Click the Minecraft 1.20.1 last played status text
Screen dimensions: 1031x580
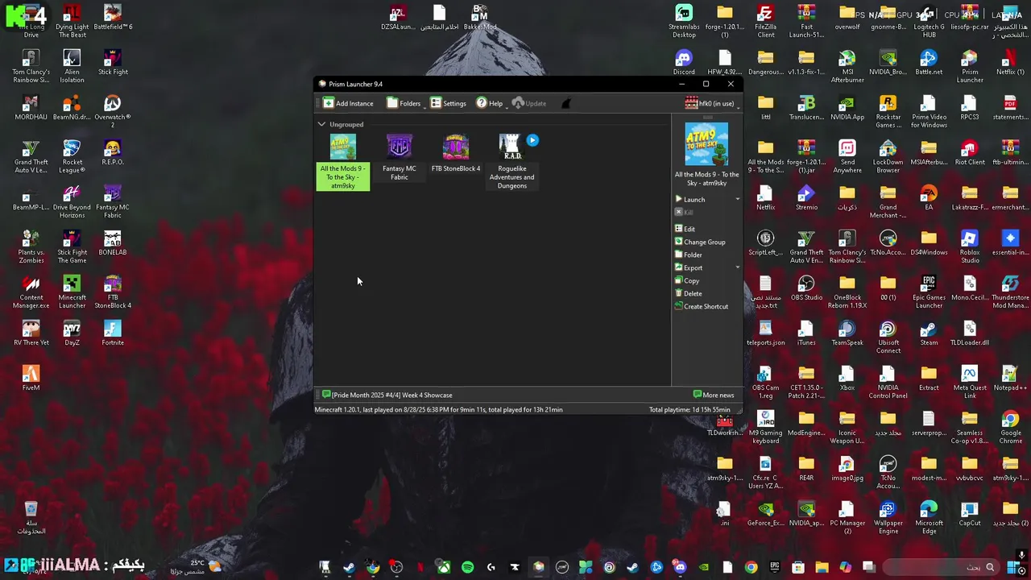tap(438, 409)
